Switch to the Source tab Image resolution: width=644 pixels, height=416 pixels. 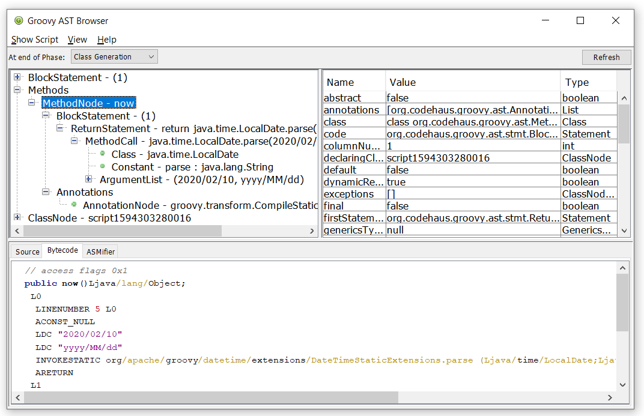pos(27,252)
